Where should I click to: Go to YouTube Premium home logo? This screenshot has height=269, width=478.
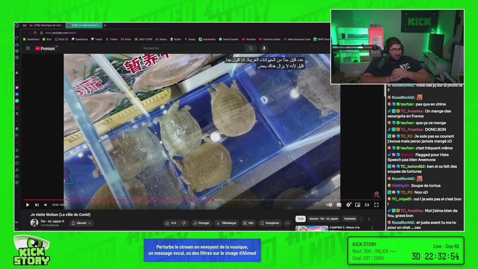[x=45, y=48]
